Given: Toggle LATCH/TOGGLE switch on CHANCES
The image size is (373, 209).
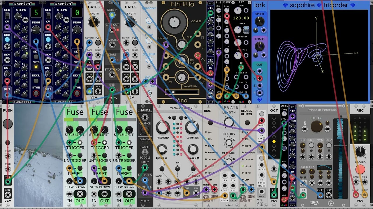Looking at the screenshot, I should [x=145, y=152].
